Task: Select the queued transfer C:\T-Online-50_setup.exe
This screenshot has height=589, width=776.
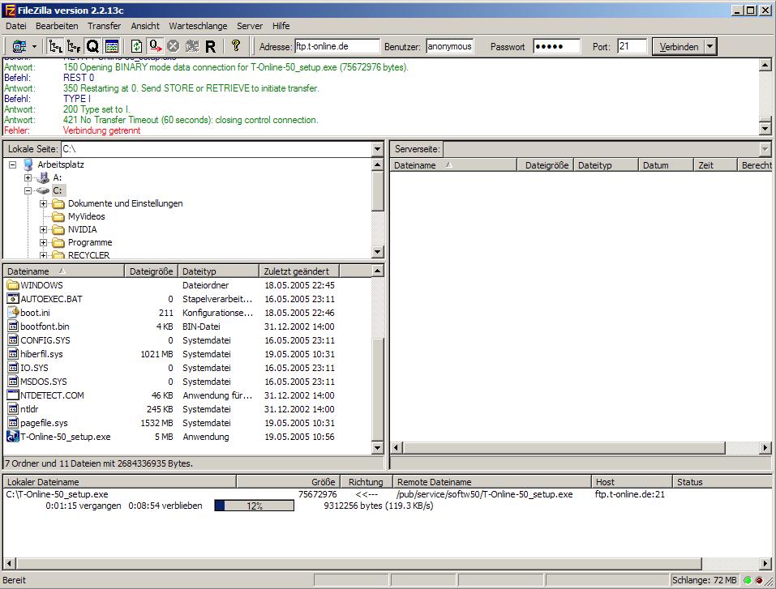Action: coord(57,494)
